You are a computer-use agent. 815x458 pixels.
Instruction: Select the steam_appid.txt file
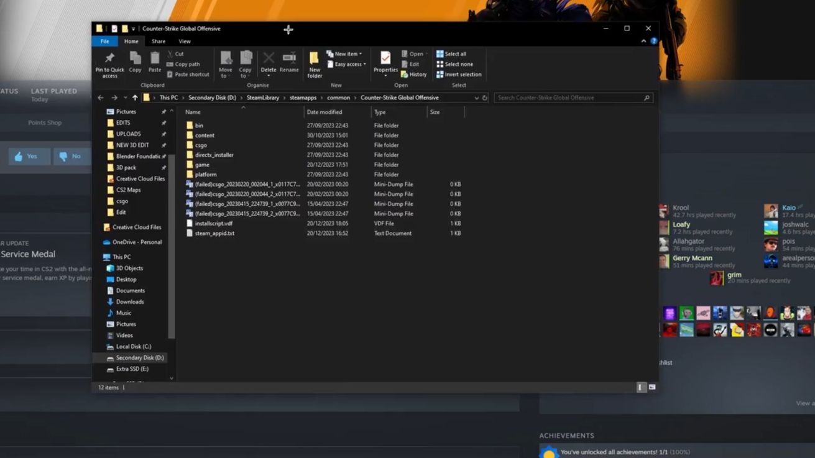click(x=214, y=234)
